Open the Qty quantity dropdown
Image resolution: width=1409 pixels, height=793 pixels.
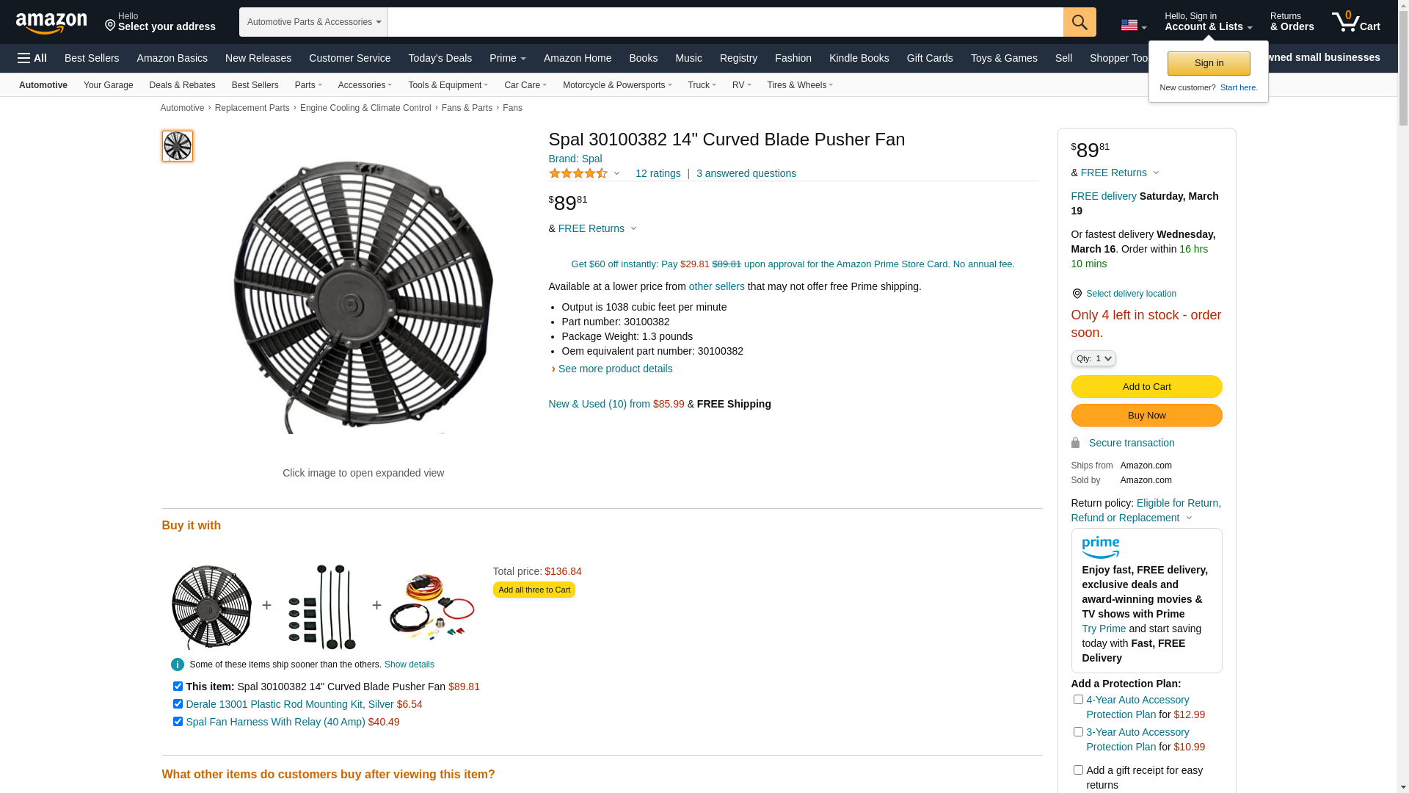pyautogui.click(x=1093, y=358)
